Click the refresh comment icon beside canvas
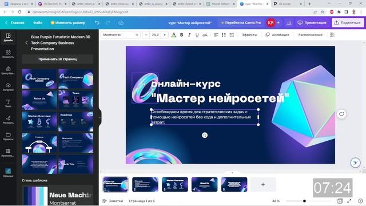 point(341,114)
